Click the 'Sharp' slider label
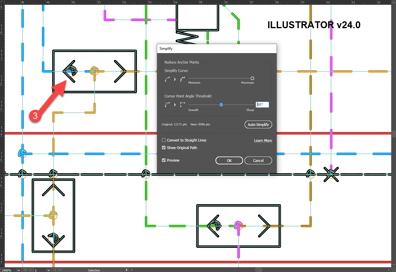Image resolution: width=396 pixels, height=272 pixels. (250, 110)
